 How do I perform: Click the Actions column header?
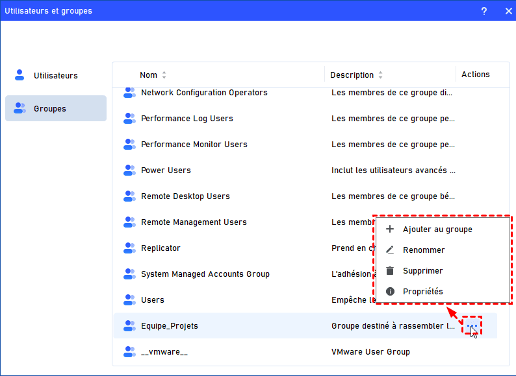pos(475,75)
